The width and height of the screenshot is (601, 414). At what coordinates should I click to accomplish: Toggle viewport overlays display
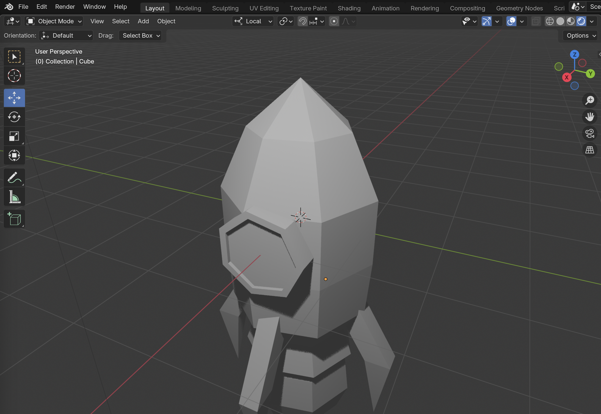tap(511, 21)
